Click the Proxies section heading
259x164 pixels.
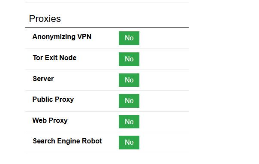45,19
